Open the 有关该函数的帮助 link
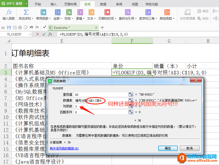The image size is (219, 165). (64, 148)
